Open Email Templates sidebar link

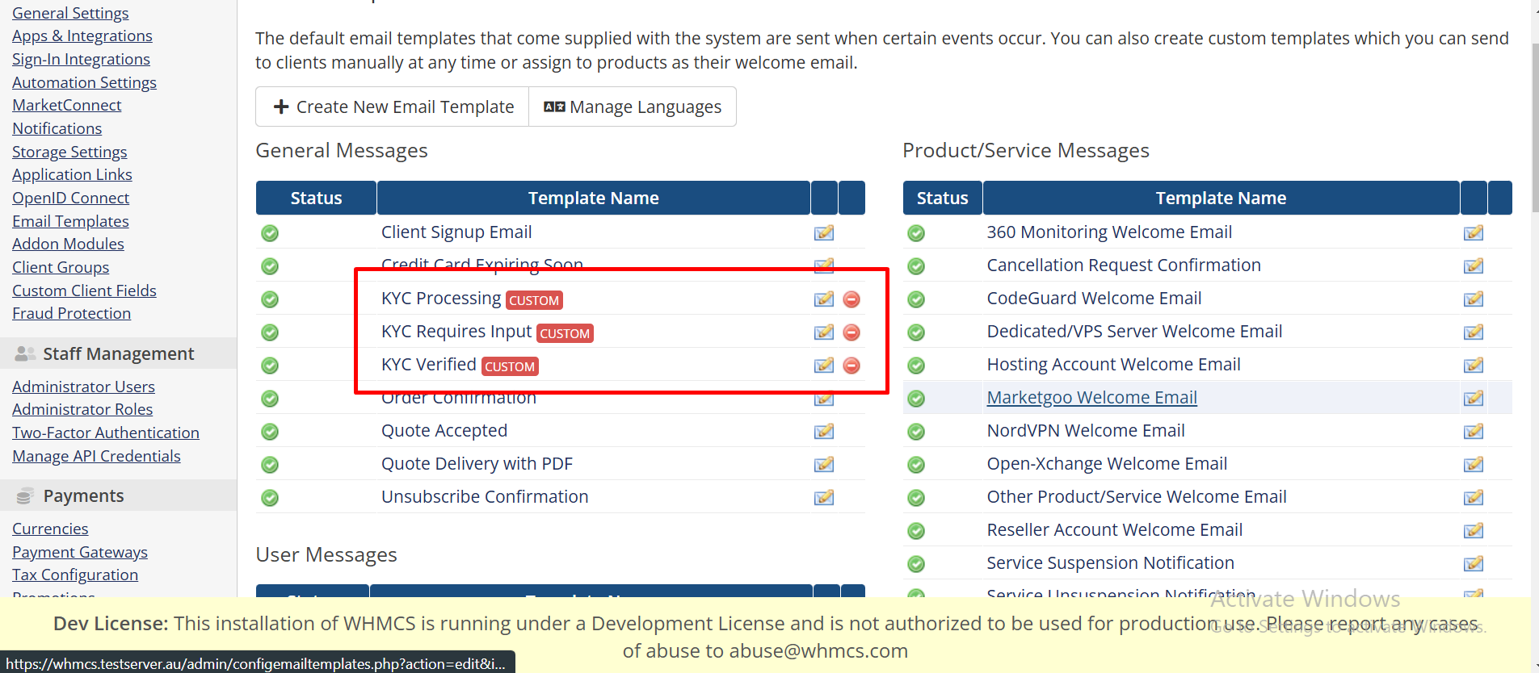click(x=70, y=222)
